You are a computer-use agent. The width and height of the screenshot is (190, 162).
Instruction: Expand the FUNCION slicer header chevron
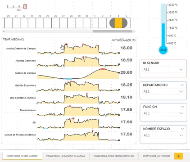point(182,107)
